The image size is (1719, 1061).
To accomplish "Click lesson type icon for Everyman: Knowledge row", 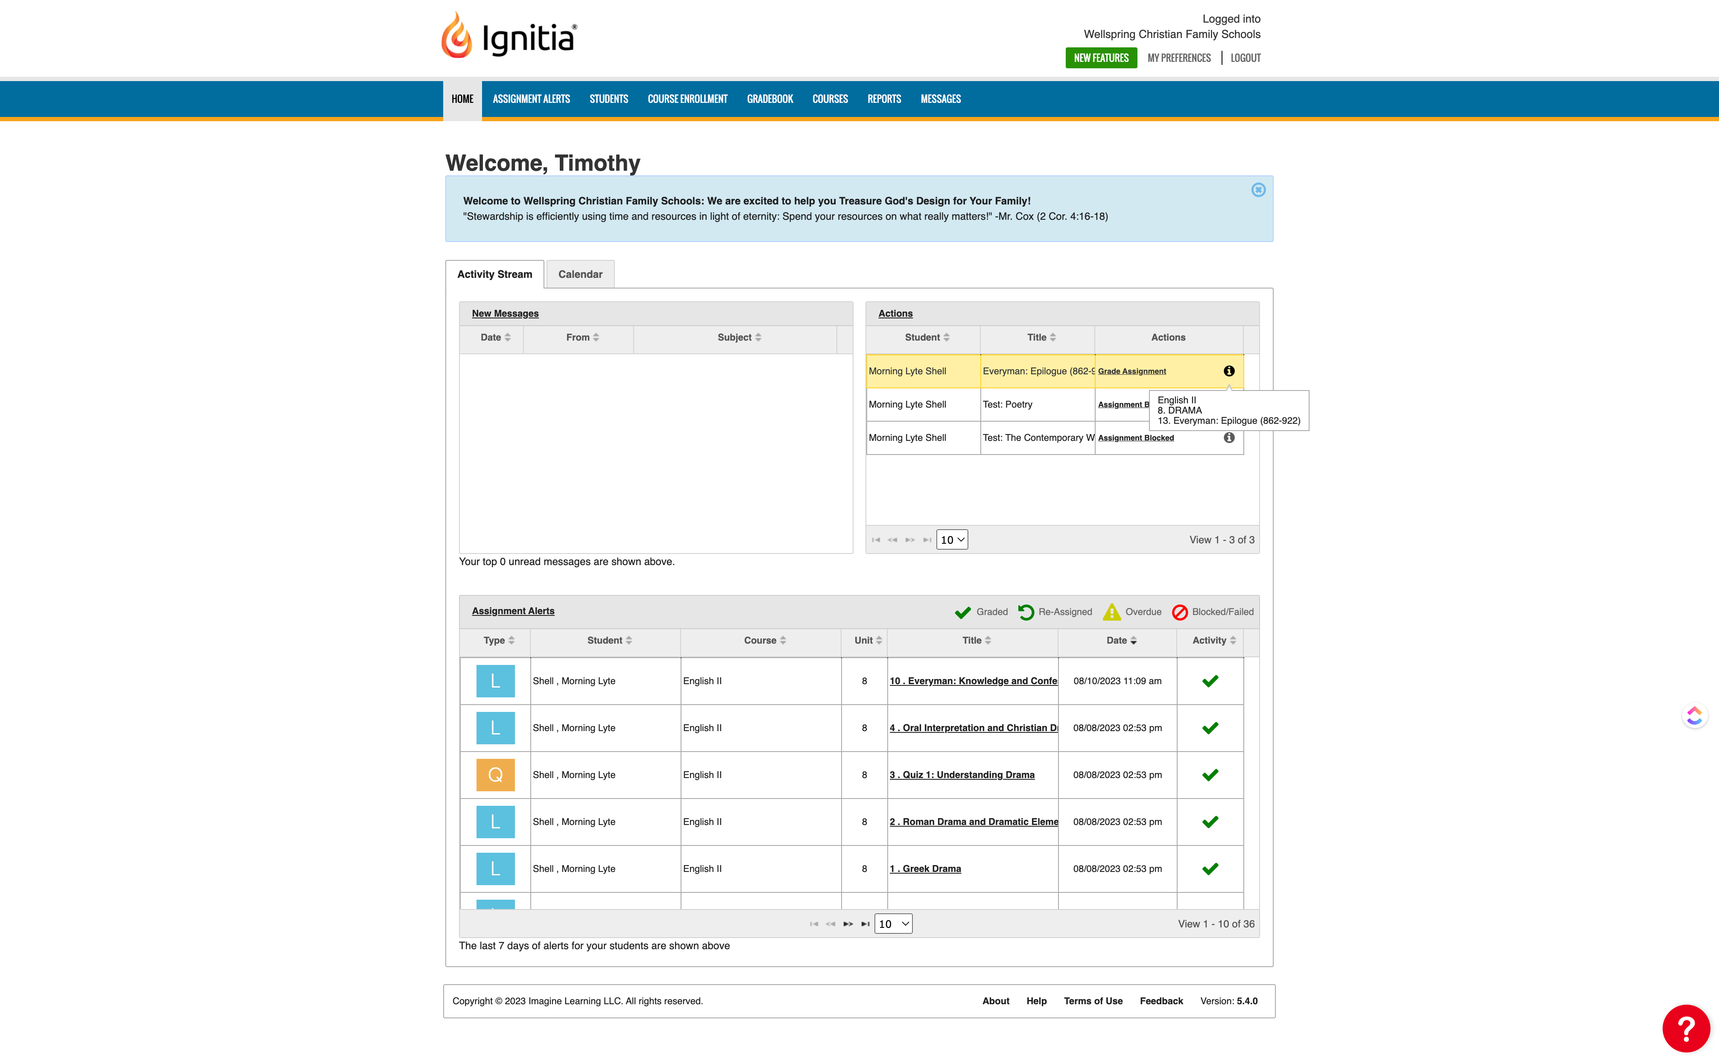I will 495,681.
